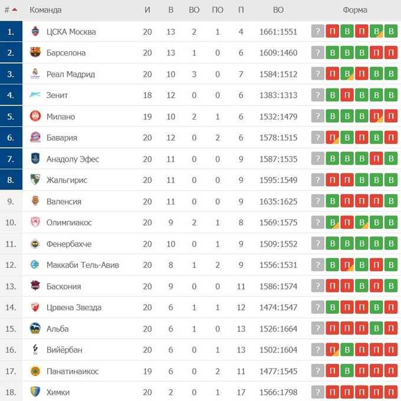Open the Маккаби Тель-Авив team link
This screenshot has height=401, width=401.
[x=83, y=265]
